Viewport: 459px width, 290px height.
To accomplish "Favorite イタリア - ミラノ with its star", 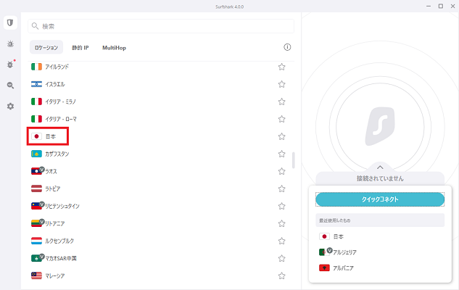I will pos(281,101).
